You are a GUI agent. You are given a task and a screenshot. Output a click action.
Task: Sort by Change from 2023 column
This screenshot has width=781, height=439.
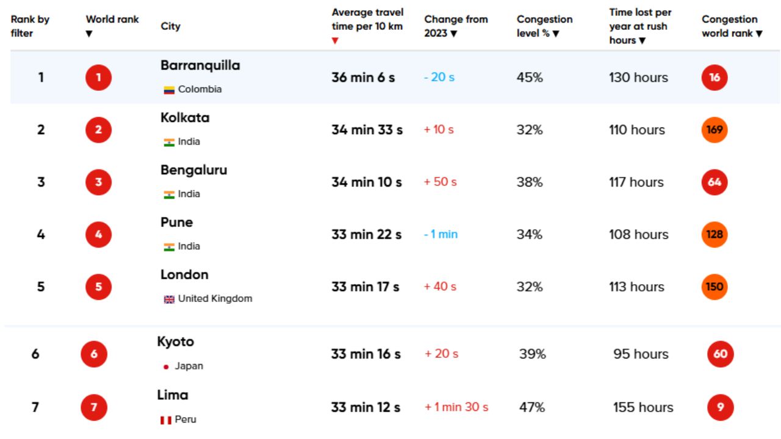coord(453,34)
